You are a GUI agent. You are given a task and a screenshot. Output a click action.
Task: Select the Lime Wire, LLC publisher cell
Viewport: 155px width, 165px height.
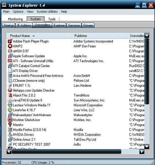coord(84,110)
